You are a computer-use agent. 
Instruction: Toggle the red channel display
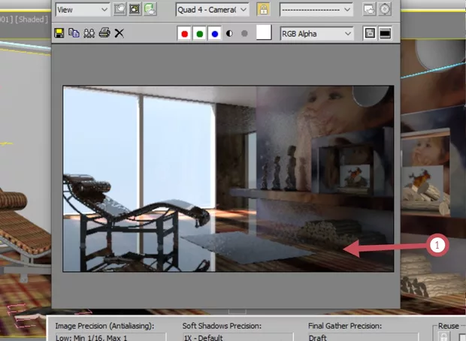186,34
